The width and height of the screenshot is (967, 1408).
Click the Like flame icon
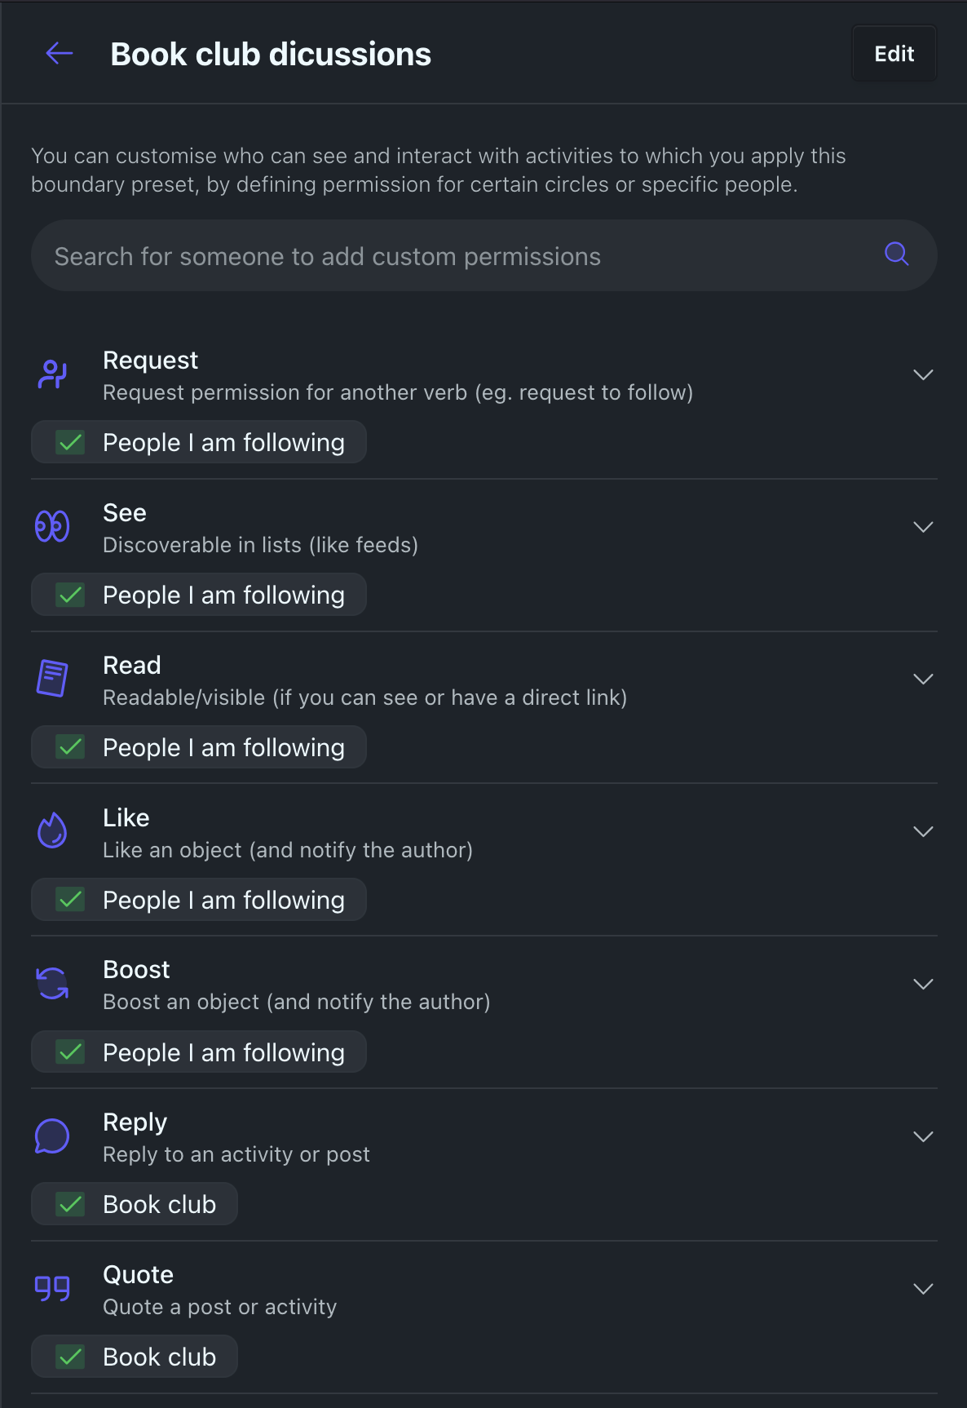[x=52, y=831]
